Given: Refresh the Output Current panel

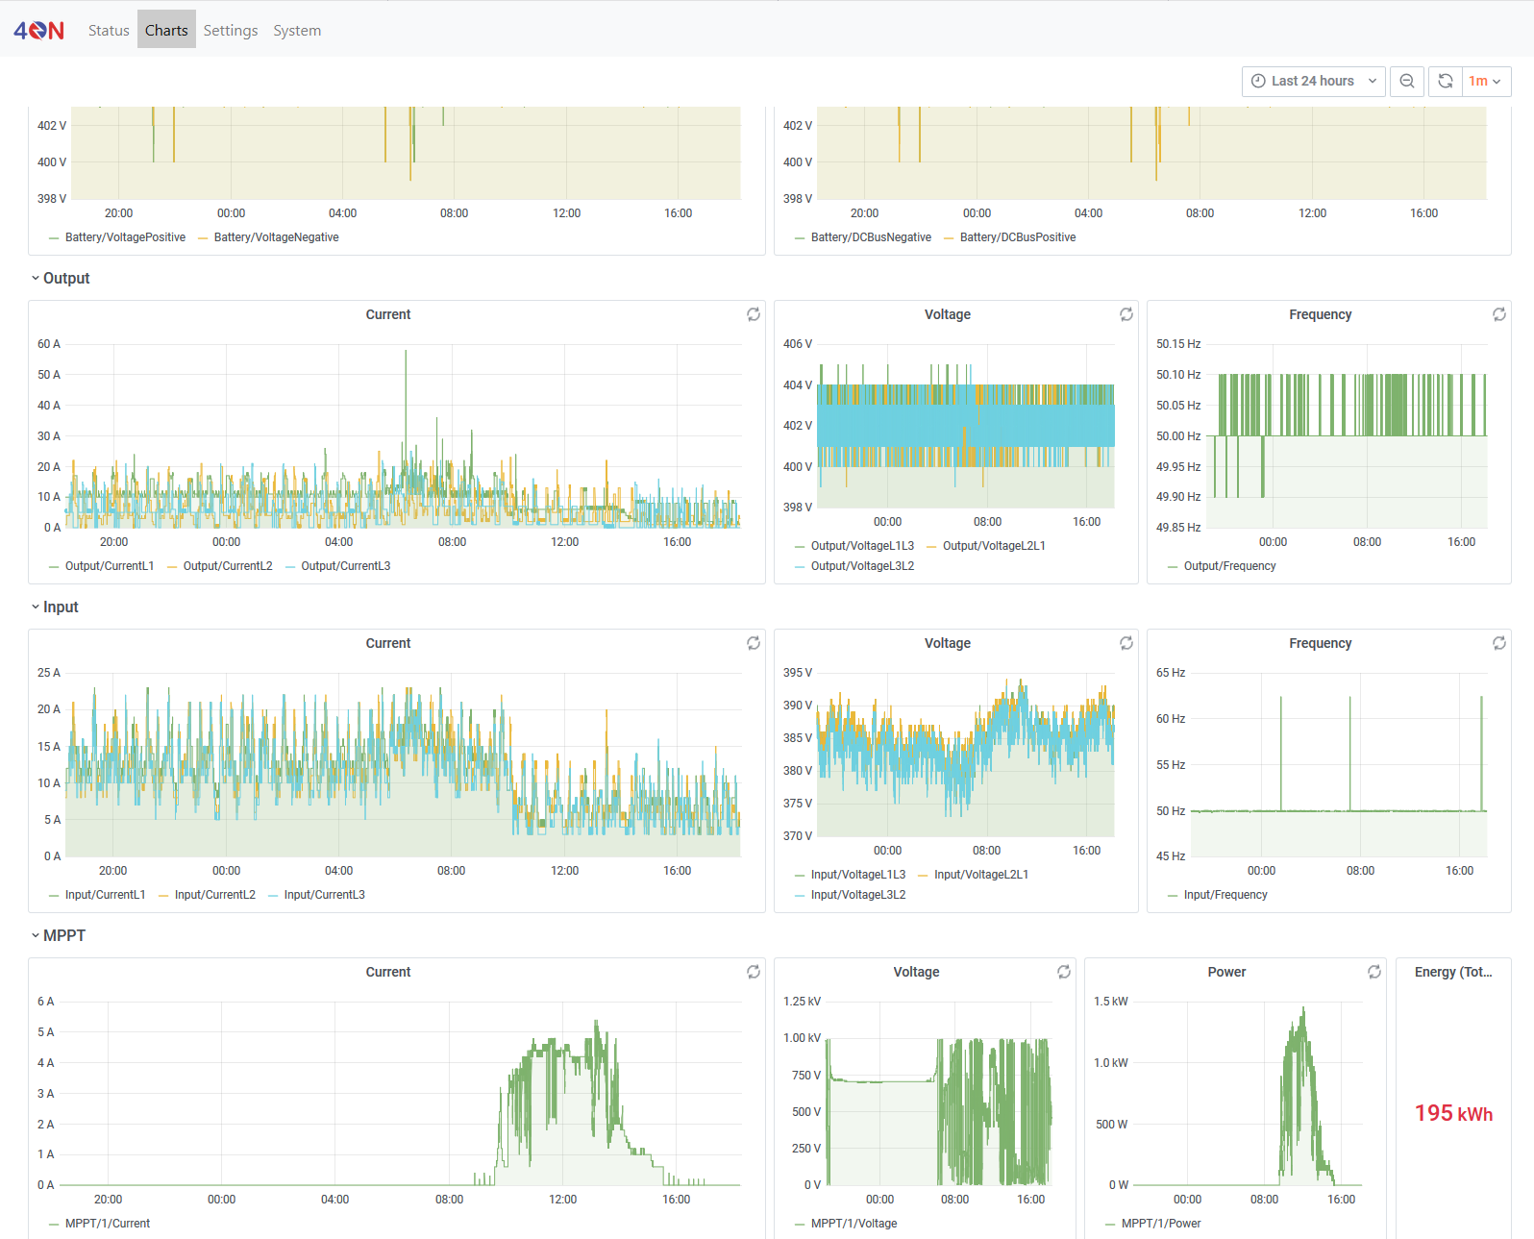Looking at the screenshot, I should pyautogui.click(x=754, y=314).
